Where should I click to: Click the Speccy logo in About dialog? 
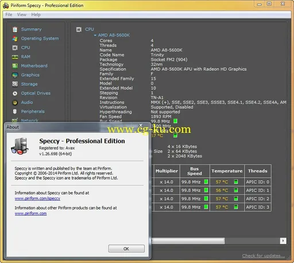click(x=20, y=146)
